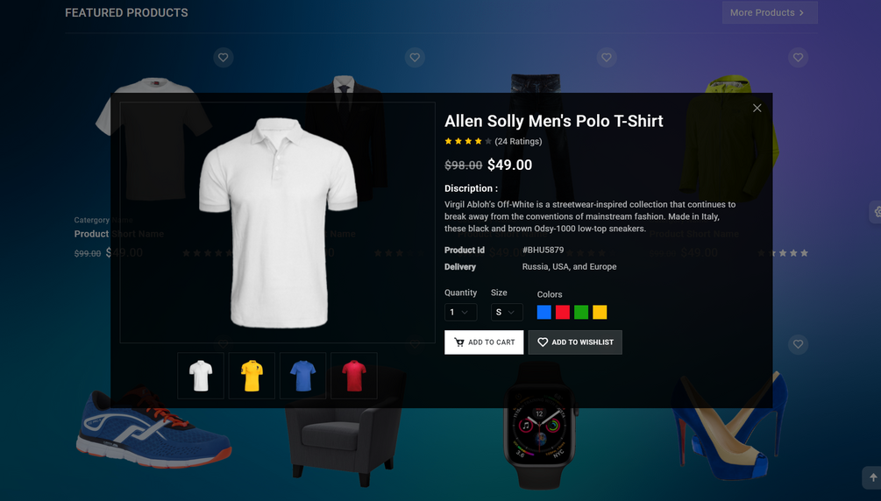This screenshot has width=881, height=501.
Task: Click the scroll-to-top arrow button
Action: pyautogui.click(x=872, y=477)
